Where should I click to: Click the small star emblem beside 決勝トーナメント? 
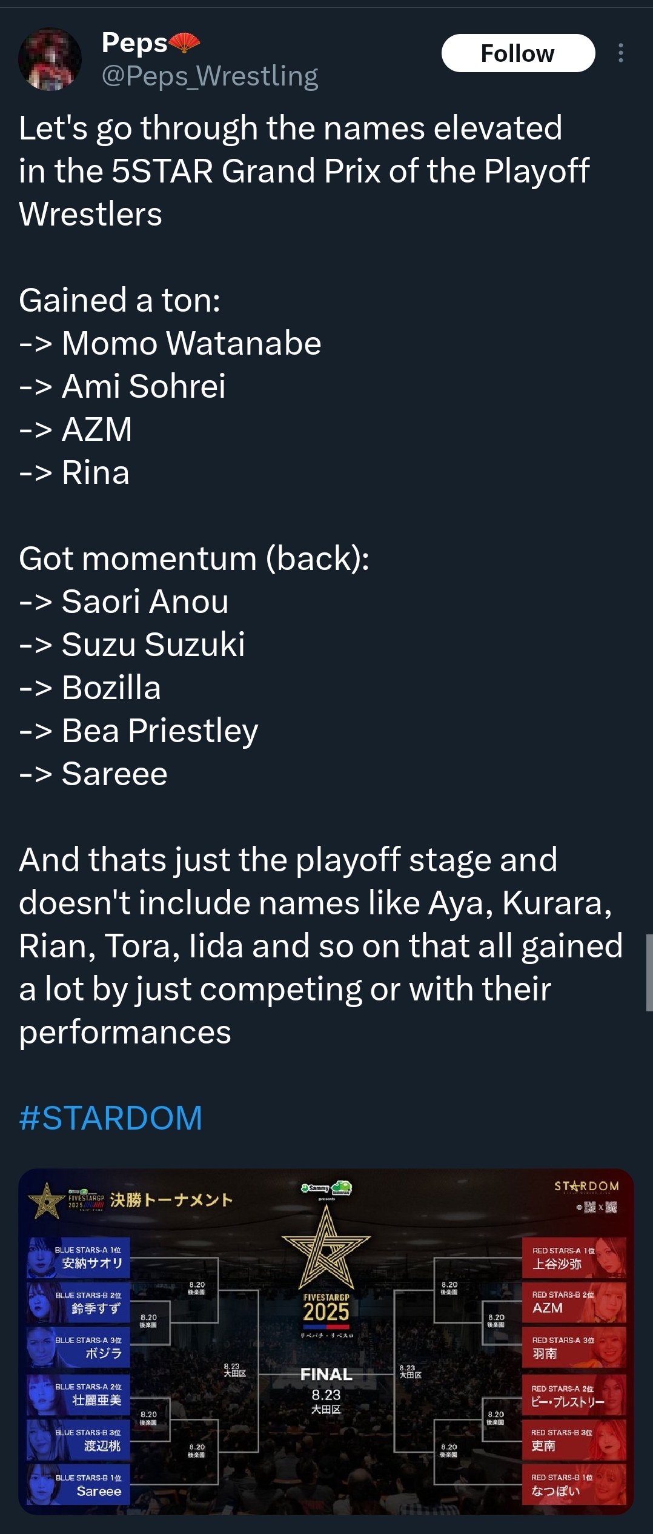pos(46,1201)
